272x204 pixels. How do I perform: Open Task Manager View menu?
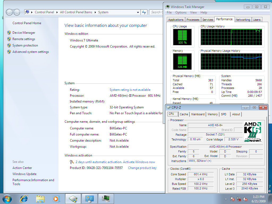[193, 12]
